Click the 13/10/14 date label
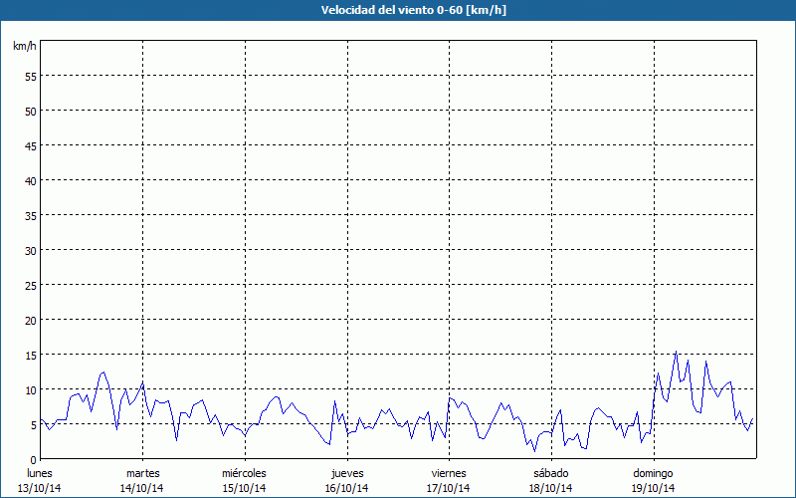Screen dimensions: 796x498 40,488
